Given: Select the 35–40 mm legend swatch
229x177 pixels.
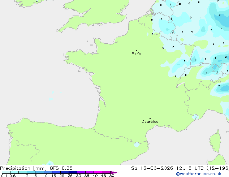Looking at the screenshot, I should pos(90,172).
